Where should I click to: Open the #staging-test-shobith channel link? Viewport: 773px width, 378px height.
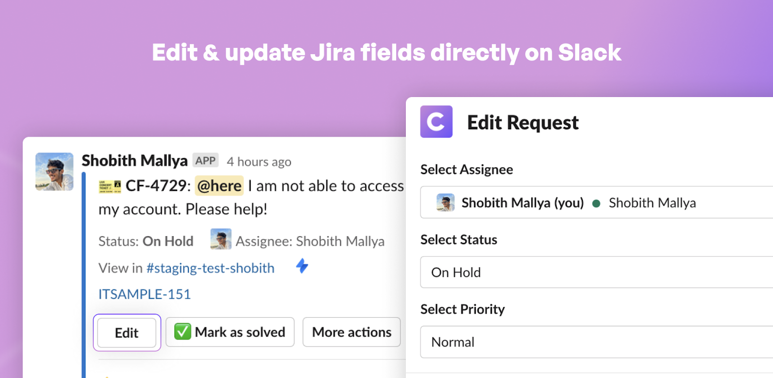[x=210, y=268]
